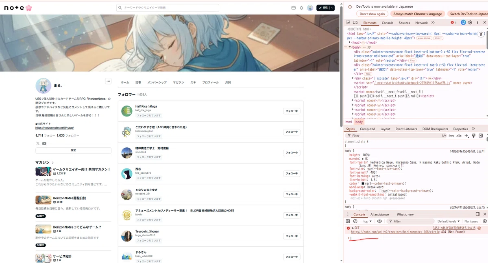
Task: Show more Styles pane tabs chevron
Action: 473,129
